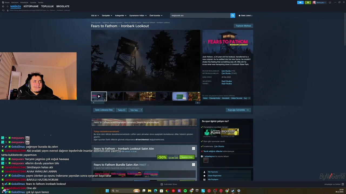This screenshot has height=194, width=346.
Task: Open Windows Start menu
Action: coord(107,191)
